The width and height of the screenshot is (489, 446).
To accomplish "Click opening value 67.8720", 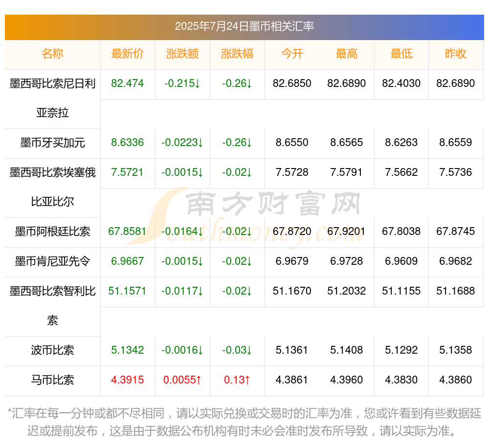I will pyautogui.click(x=292, y=232).
